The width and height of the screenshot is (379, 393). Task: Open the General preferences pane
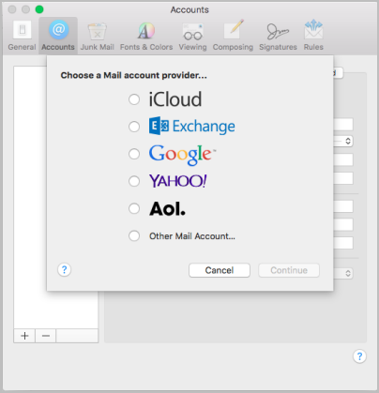(22, 36)
